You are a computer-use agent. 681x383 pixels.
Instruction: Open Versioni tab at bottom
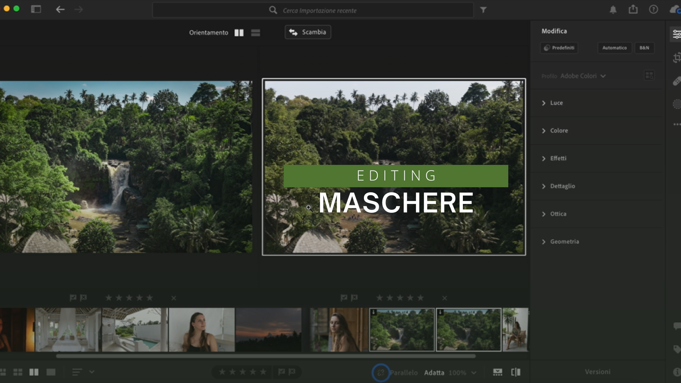597,372
